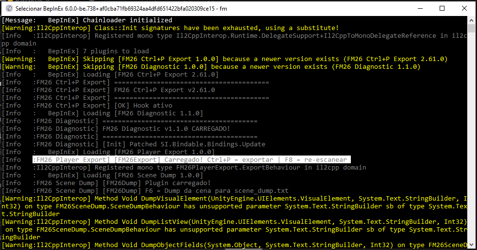Click the 'FM26 Ctrl+P Export v2.61.0' line
Image resolution: width=477 pixels, height=250 pixels.
108,90
